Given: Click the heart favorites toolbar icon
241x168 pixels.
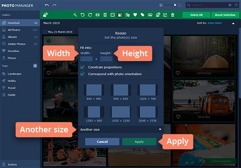Looking at the screenshot, I should (x=135, y=15).
